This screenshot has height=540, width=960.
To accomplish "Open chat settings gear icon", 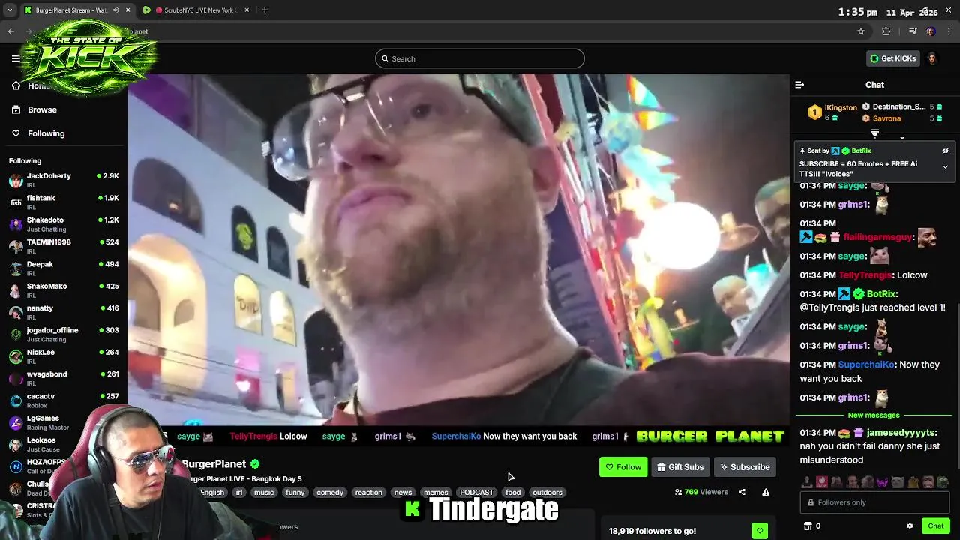I will click(910, 526).
